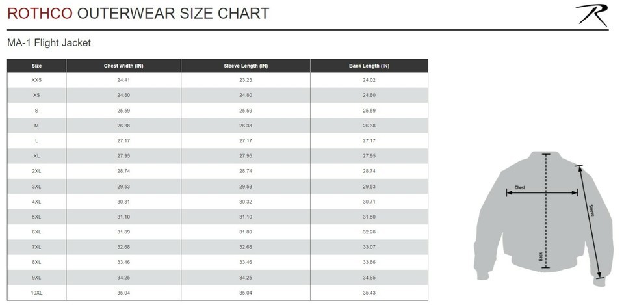Image resolution: width=624 pixels, height=305 pixels.
Task: Select the 2XL size row label
Action: pyautogui.click(x=36, y=171)
